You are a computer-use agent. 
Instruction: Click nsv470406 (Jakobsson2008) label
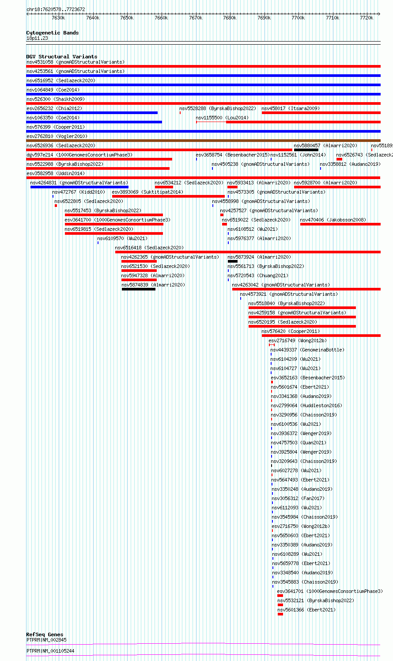coord(333,220)
